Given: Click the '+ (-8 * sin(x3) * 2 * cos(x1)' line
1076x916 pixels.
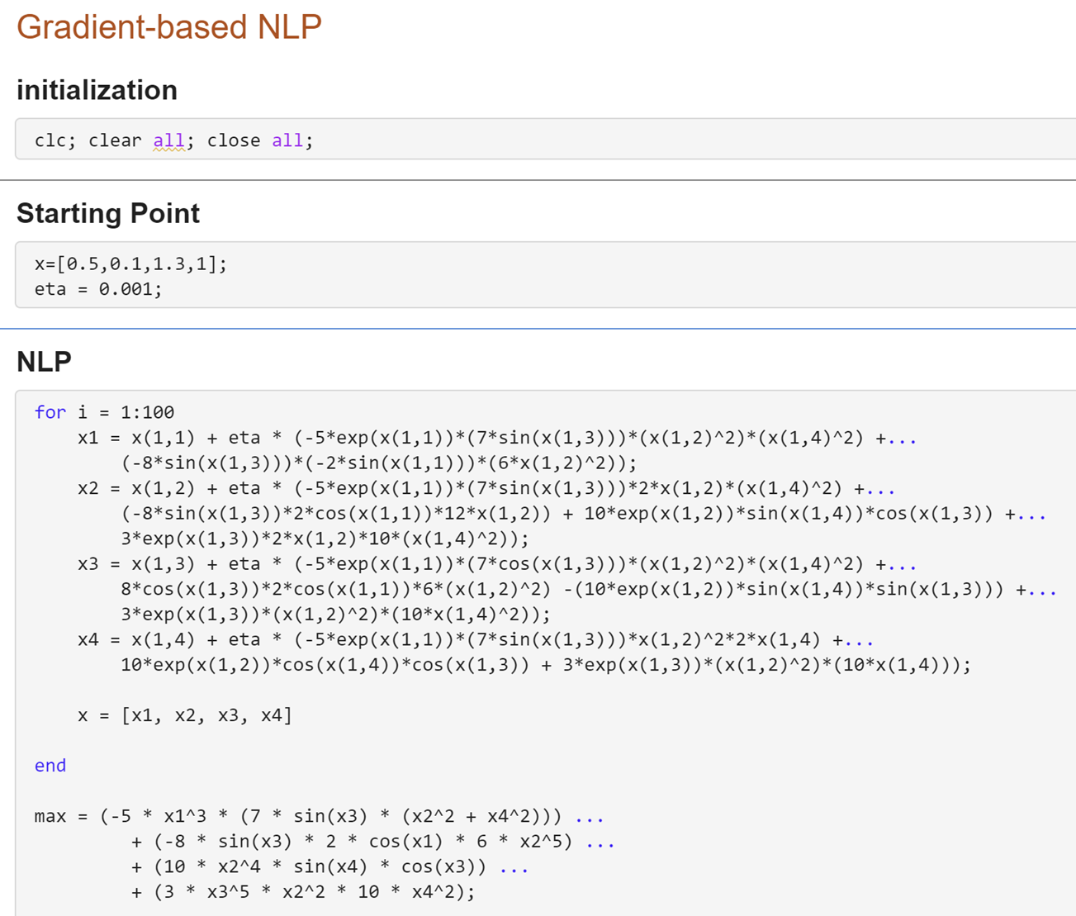Looking at the screenshot, I should point(372,842).
